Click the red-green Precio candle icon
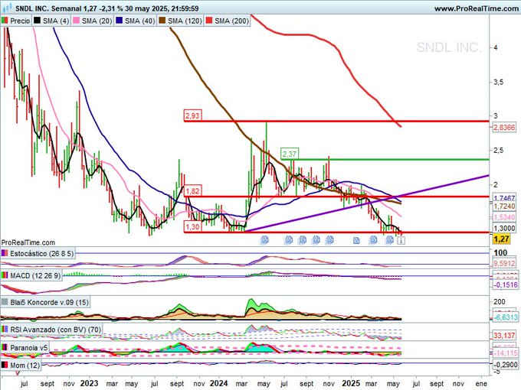This screenshot has height=390, width=521. click(5, 21)
